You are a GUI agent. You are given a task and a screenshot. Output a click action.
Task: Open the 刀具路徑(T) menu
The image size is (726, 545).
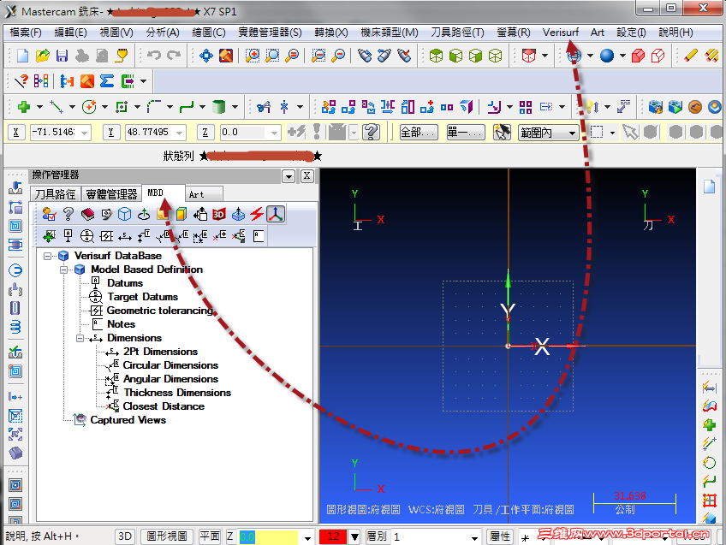(x=457, y=33)
